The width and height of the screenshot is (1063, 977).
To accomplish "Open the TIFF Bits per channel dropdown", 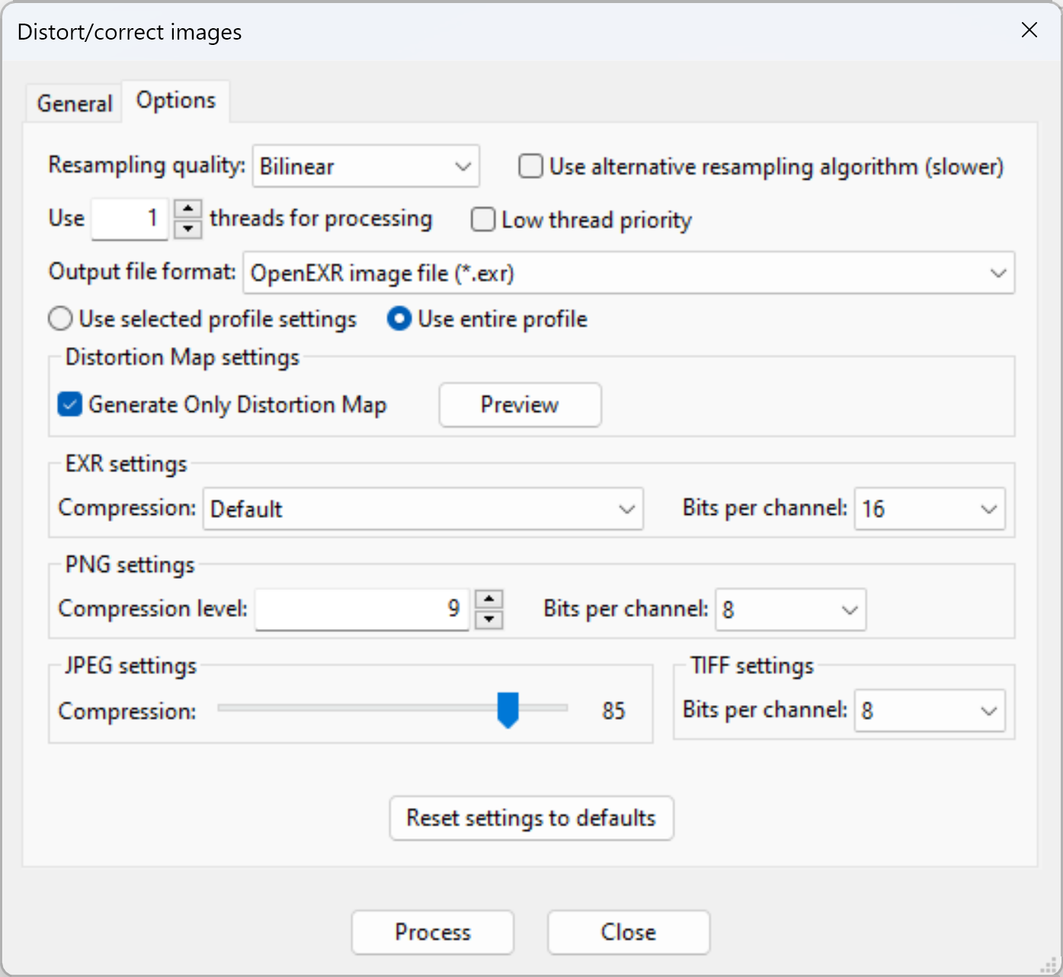I will click(x=929, y=710).
